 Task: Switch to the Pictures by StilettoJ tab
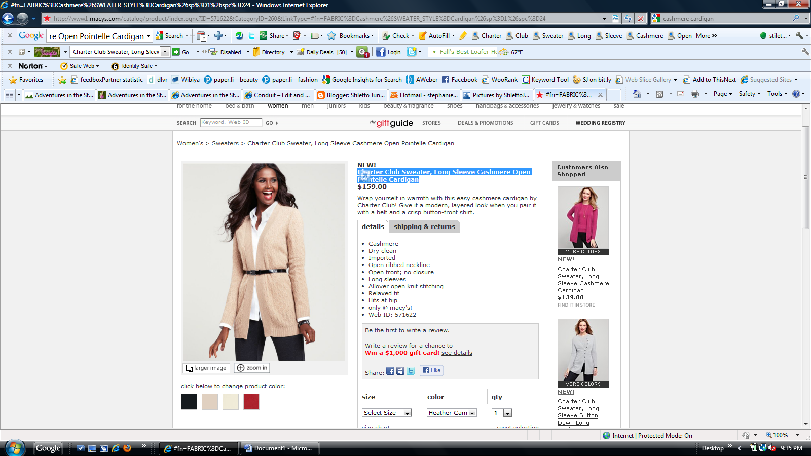coord(497,95)
